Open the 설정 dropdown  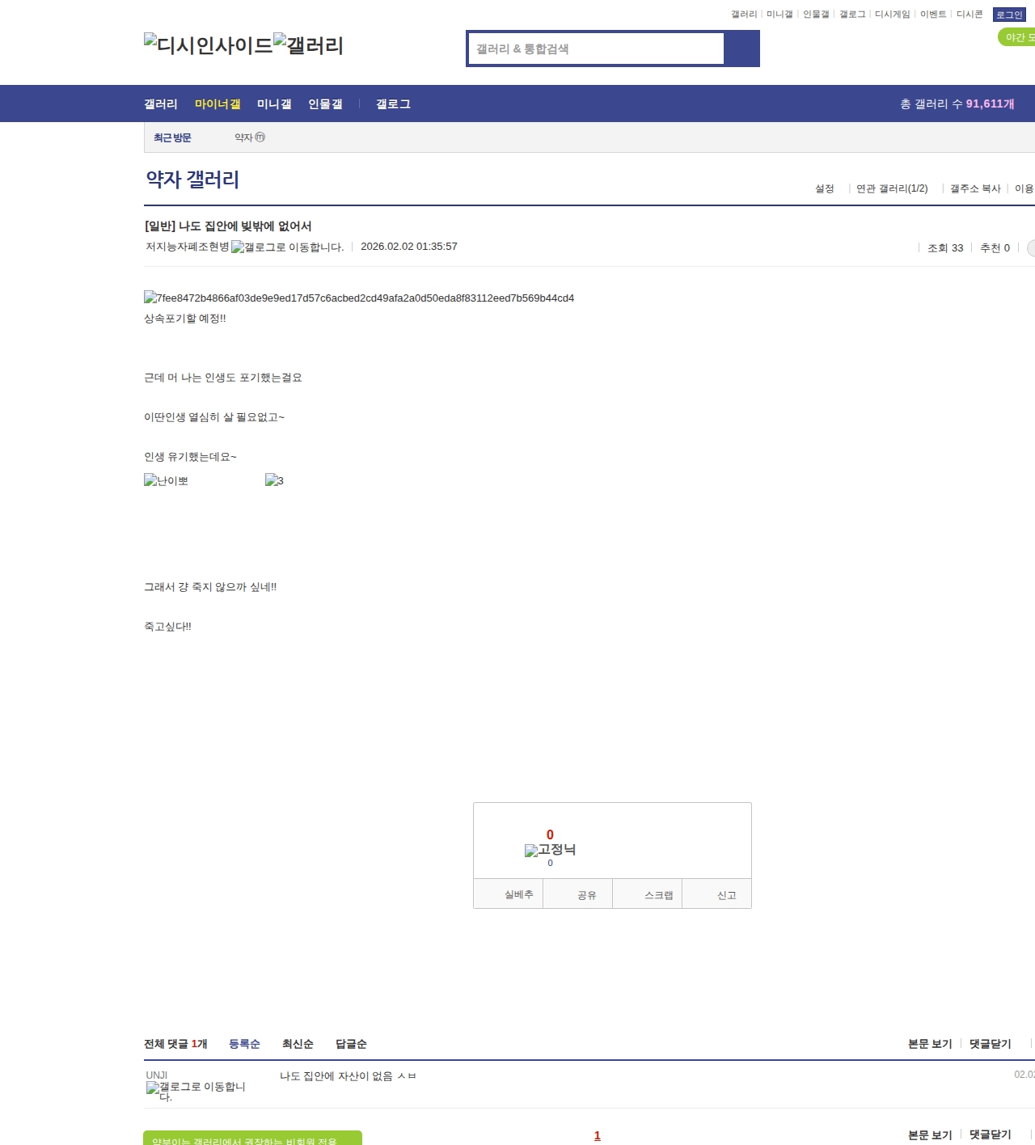click(x=824, y=188)
